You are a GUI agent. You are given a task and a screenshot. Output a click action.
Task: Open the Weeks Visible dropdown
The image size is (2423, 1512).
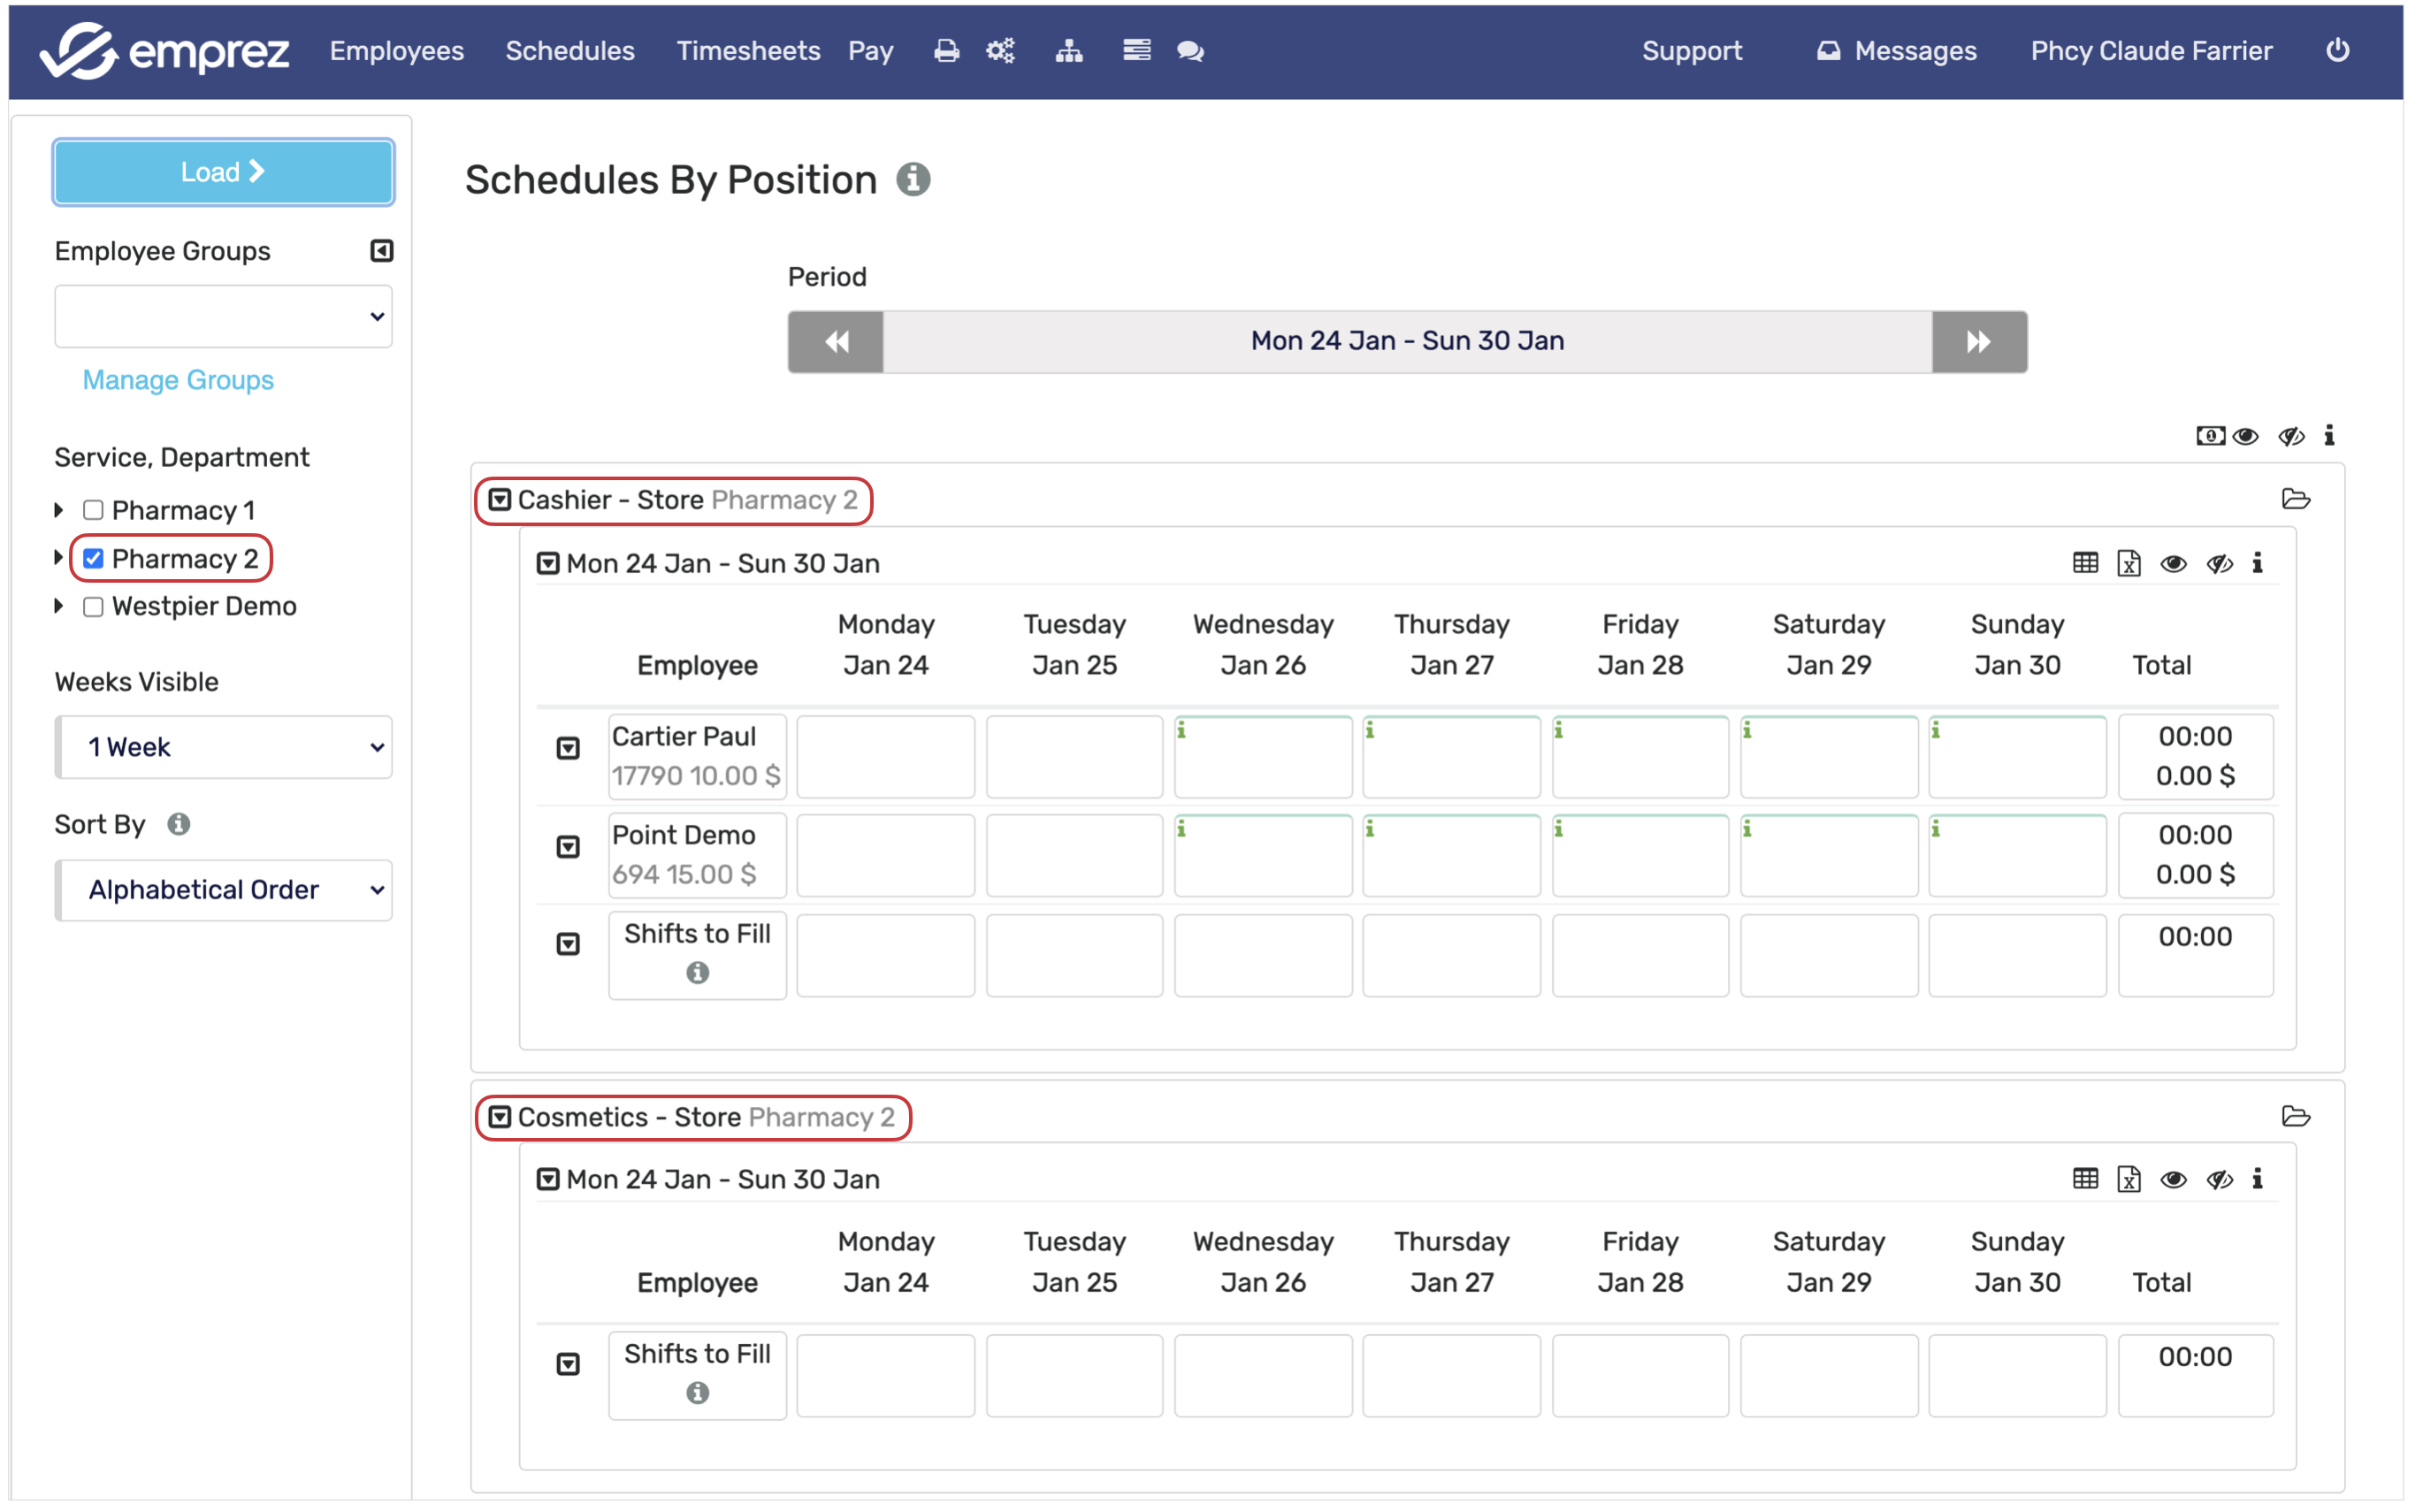pos(224,747)
